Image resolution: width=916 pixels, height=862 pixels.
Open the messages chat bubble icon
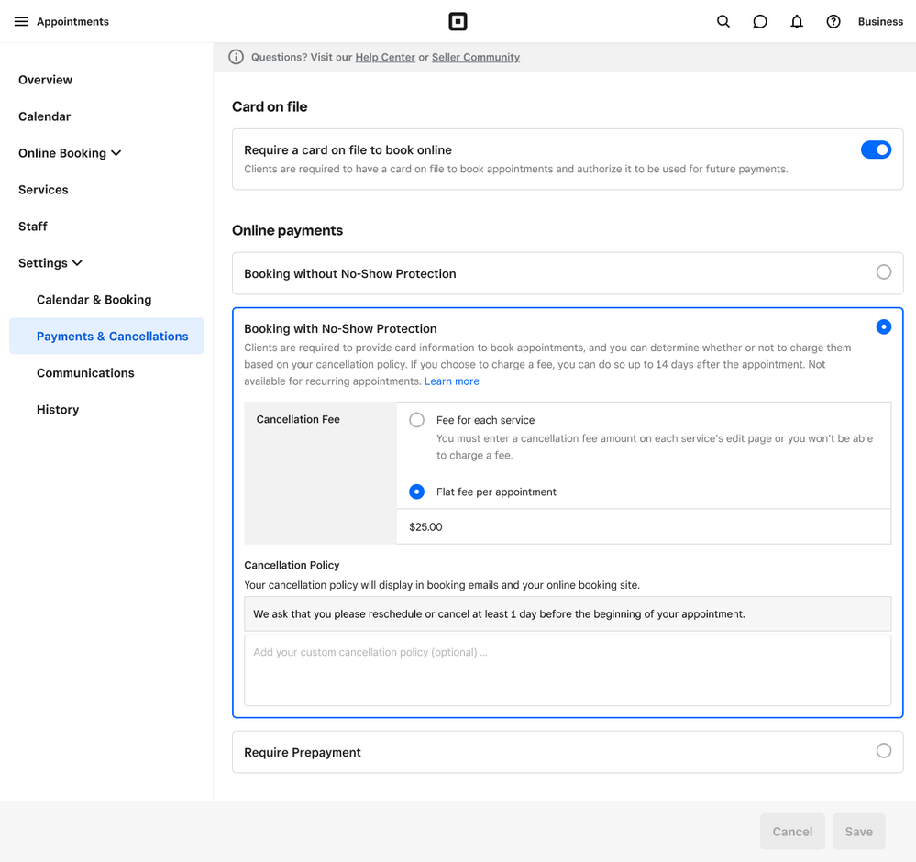tap(760, 21)
